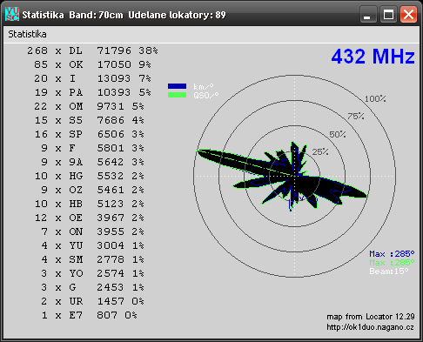Minimize the Statistika window
The image size is (423, 342).
click(x=368, y=14)
